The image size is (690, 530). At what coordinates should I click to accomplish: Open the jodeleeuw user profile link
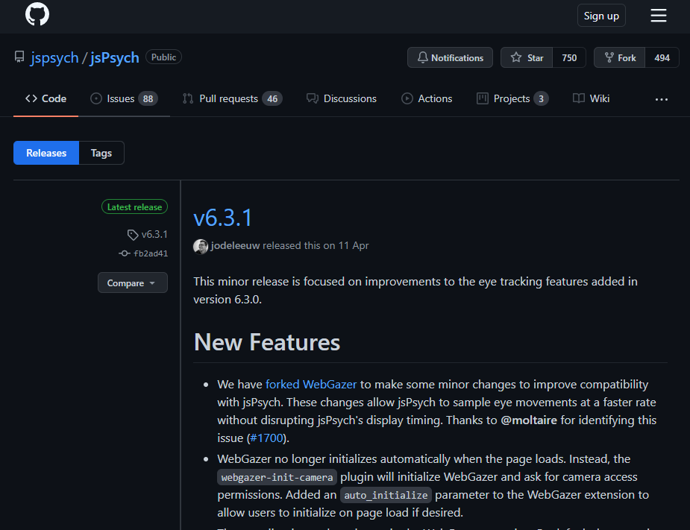[236, 245]
